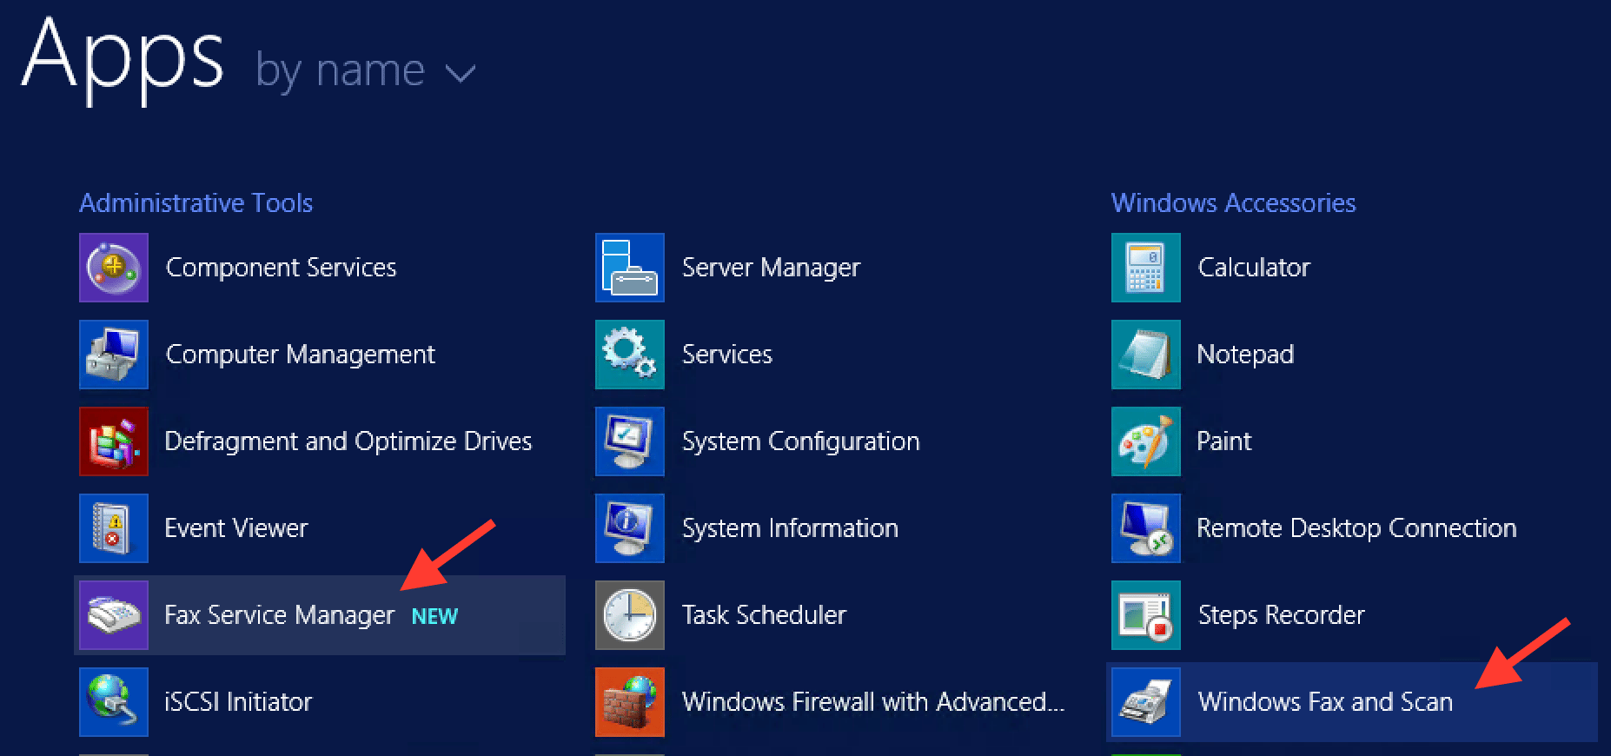Click the Remote Desktop Connection icon
The image size is (1611, 756).
click(x=1146, y=528)
